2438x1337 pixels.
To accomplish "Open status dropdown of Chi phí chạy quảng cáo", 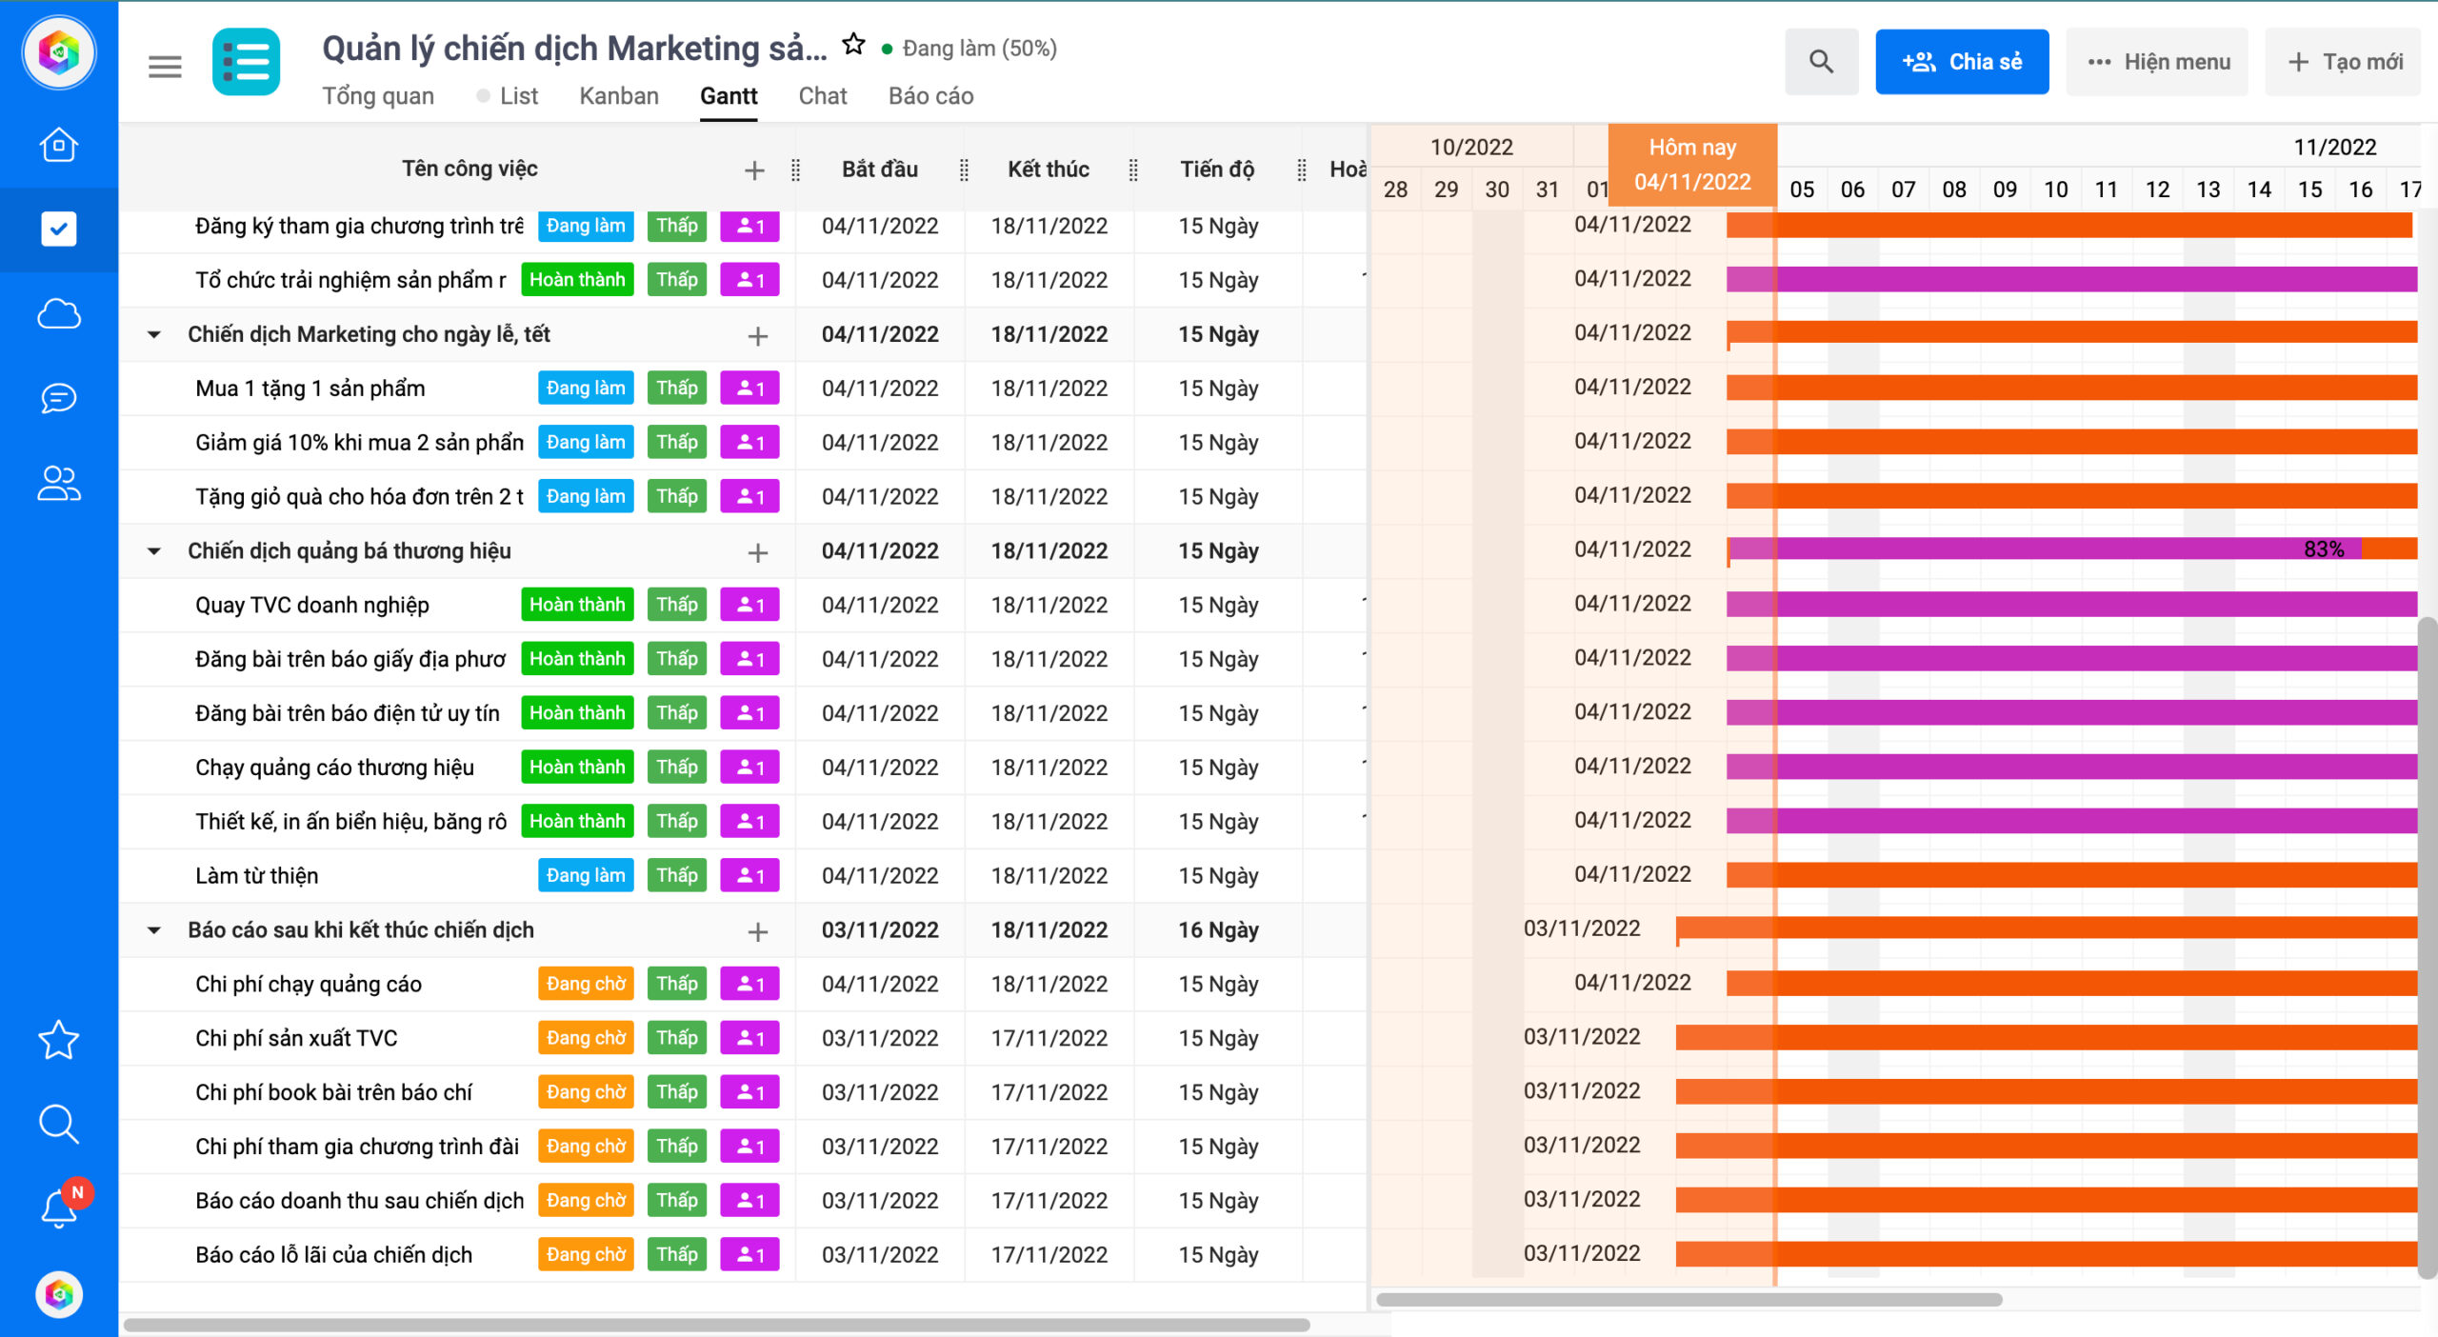I will [586, 984].
